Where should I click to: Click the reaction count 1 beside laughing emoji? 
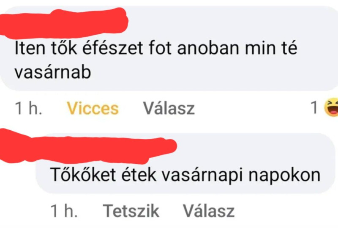click(x=314, y=107)
